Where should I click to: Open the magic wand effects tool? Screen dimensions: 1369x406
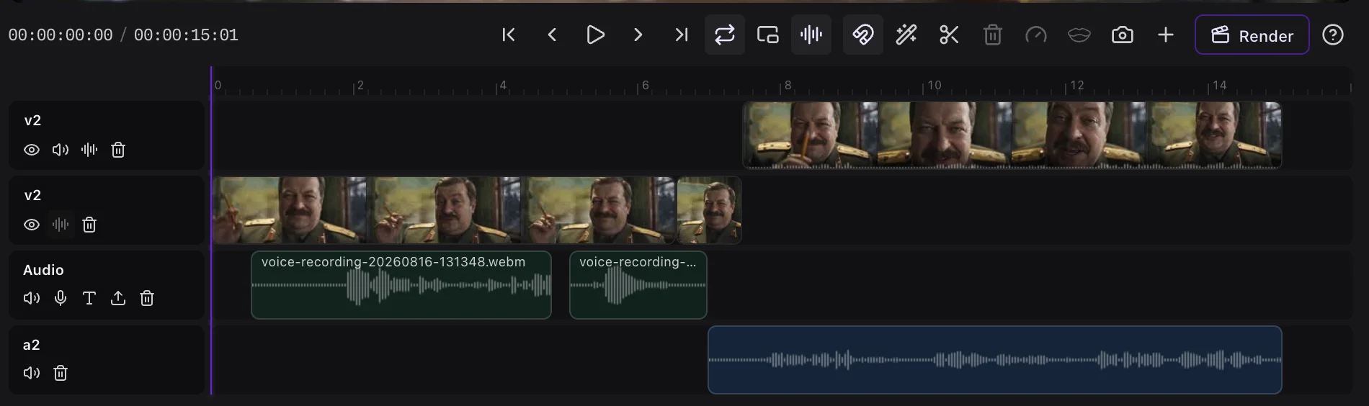click(x=906, y=35)
